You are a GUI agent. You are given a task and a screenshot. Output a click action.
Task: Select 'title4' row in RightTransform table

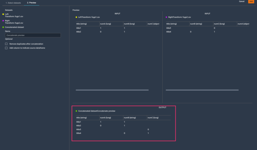207,32
